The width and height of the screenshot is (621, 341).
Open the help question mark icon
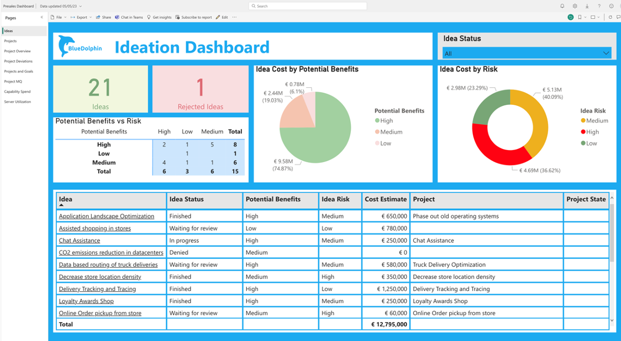pyautogui.click(x=599, y=6)
